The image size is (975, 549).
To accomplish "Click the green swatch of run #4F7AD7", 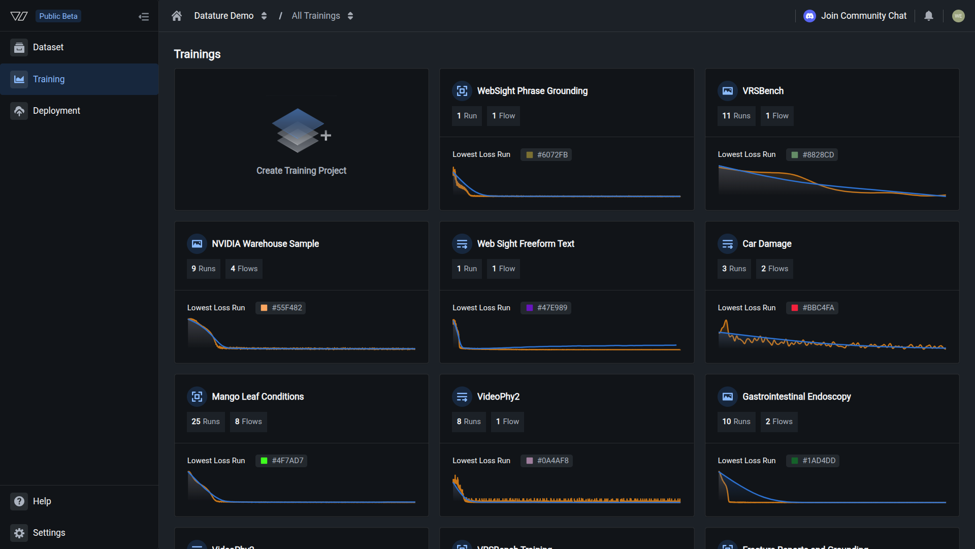I will point(264,461).
